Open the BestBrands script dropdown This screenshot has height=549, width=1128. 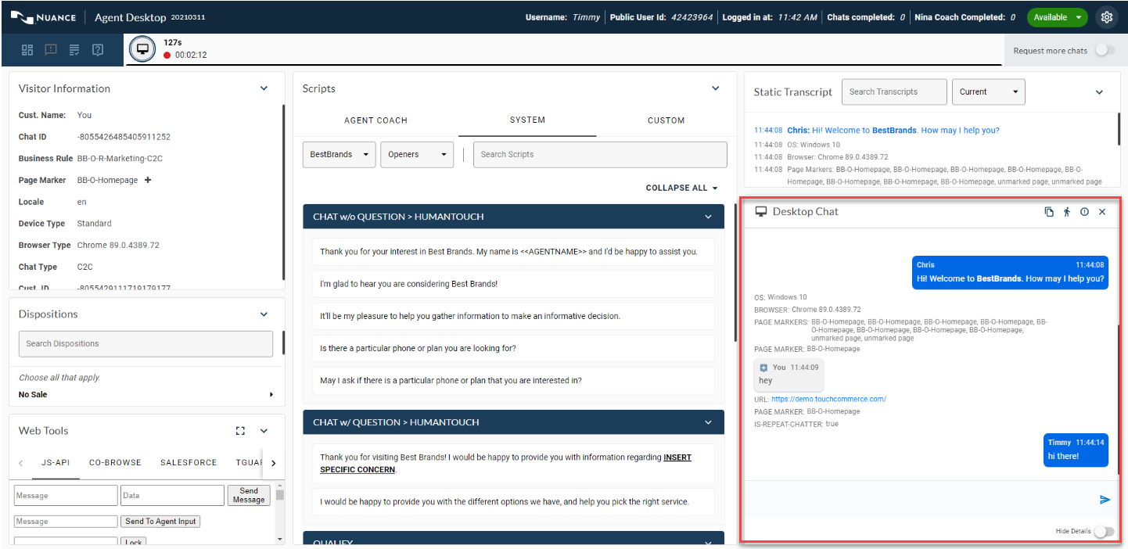coord(339,155)
